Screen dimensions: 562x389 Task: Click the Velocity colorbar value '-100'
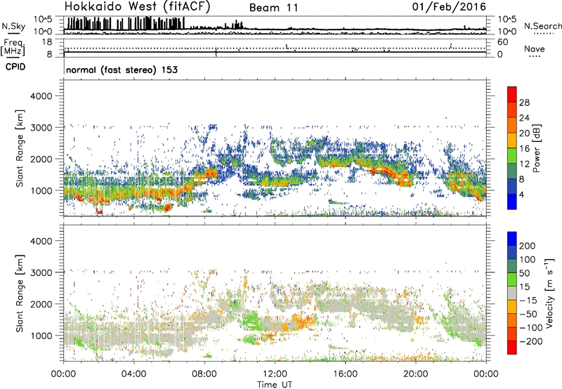531,328
